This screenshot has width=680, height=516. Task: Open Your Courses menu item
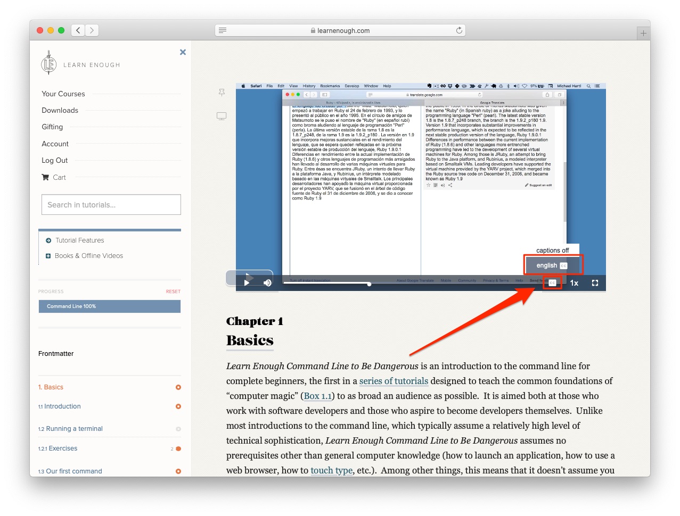point(63,94)
